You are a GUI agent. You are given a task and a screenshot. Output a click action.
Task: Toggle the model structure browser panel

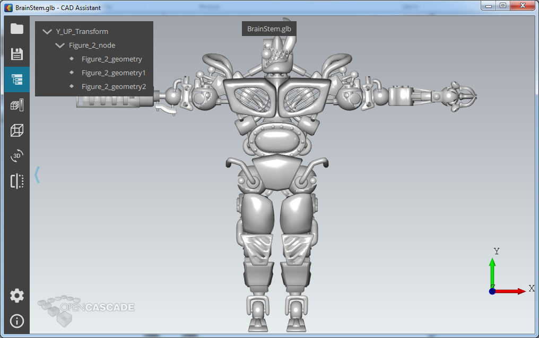pos(17,79)
